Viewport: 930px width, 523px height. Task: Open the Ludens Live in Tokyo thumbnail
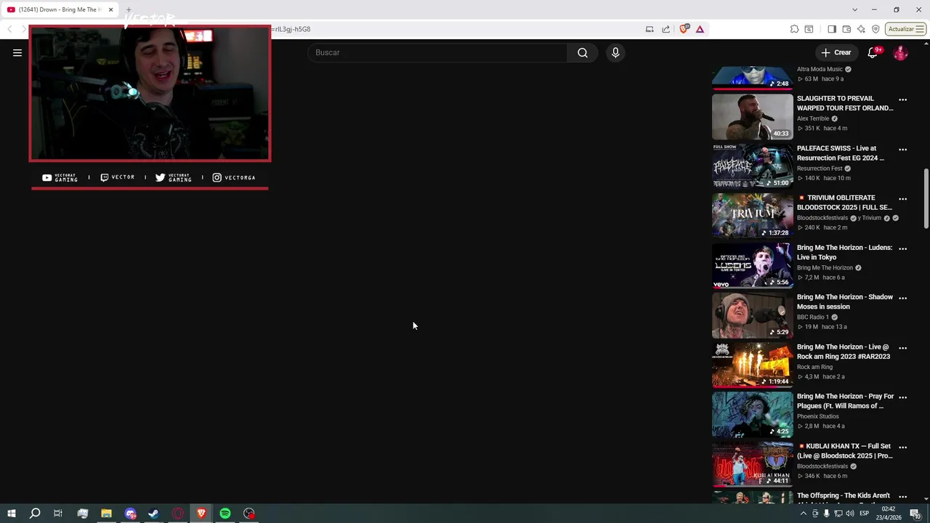pos(752,265)
